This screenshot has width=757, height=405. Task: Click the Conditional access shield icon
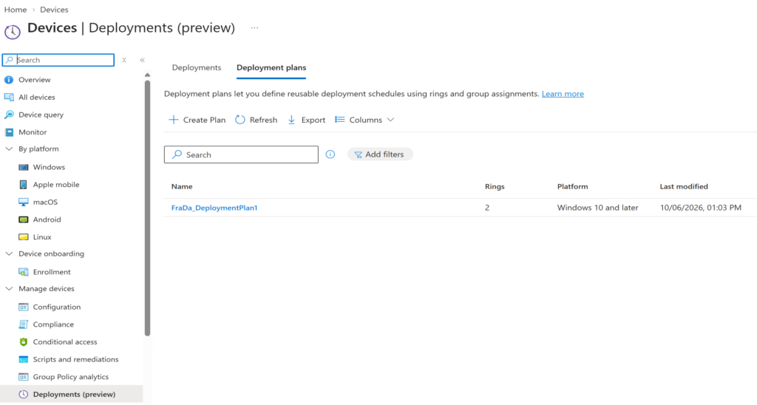(x=23, y=341)
